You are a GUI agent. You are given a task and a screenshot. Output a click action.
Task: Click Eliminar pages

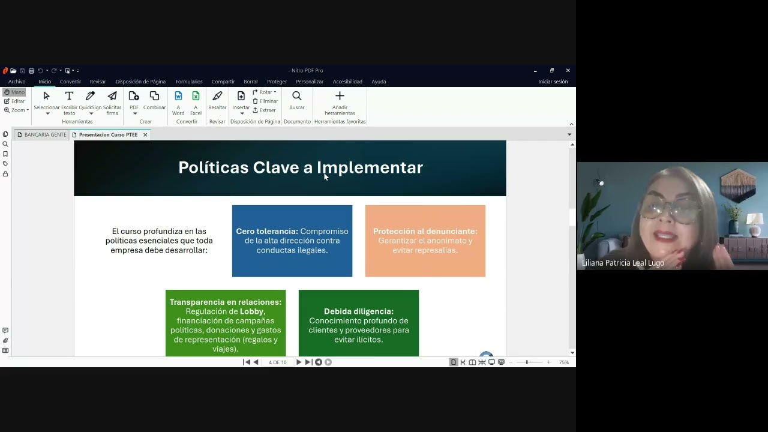tap(265, 101)
